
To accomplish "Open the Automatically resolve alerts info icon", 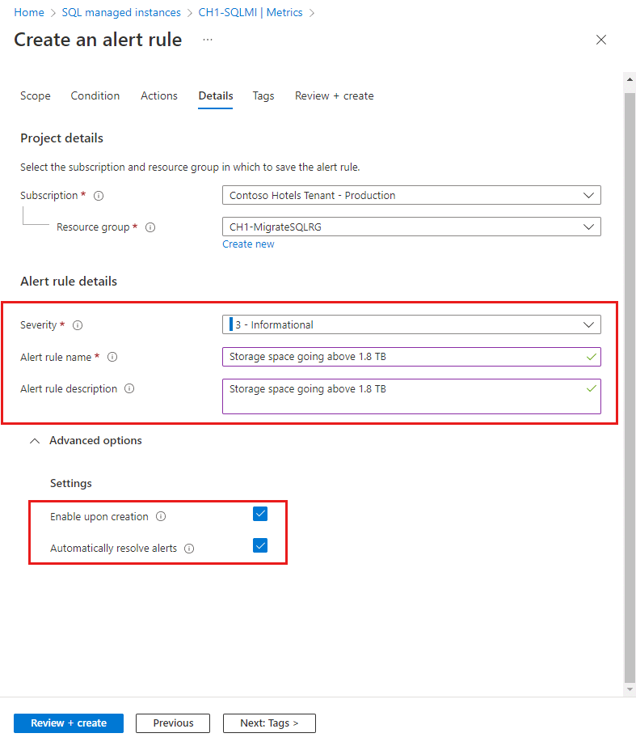I will 189,549.
